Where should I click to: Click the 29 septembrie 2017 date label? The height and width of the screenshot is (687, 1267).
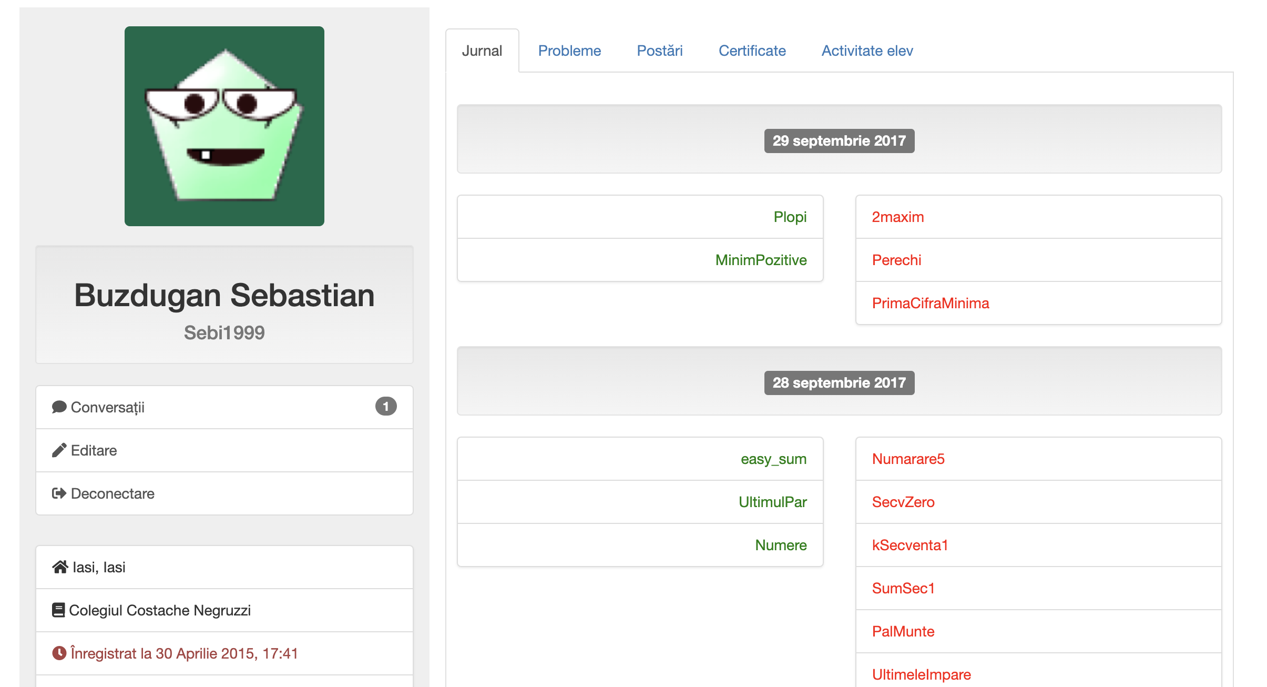click(x=839, y=141)
